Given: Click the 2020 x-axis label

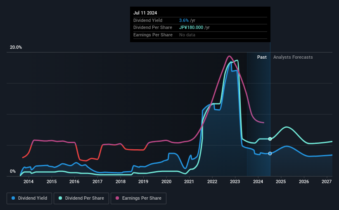Looking at the screenshot, I should pyautogui.click(x=166, y=181).
